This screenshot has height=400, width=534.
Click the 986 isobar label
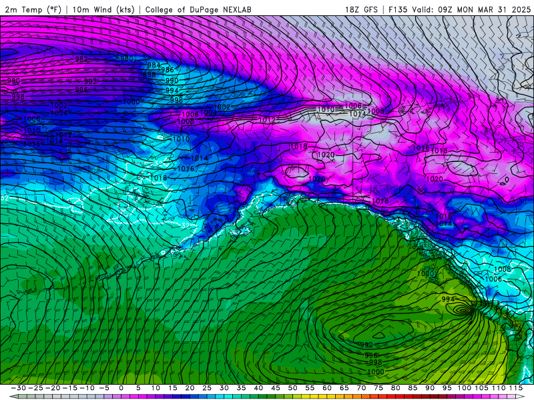[168, 70]
